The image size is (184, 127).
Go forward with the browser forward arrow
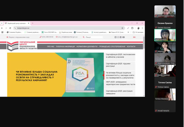[x=6, y=28]
